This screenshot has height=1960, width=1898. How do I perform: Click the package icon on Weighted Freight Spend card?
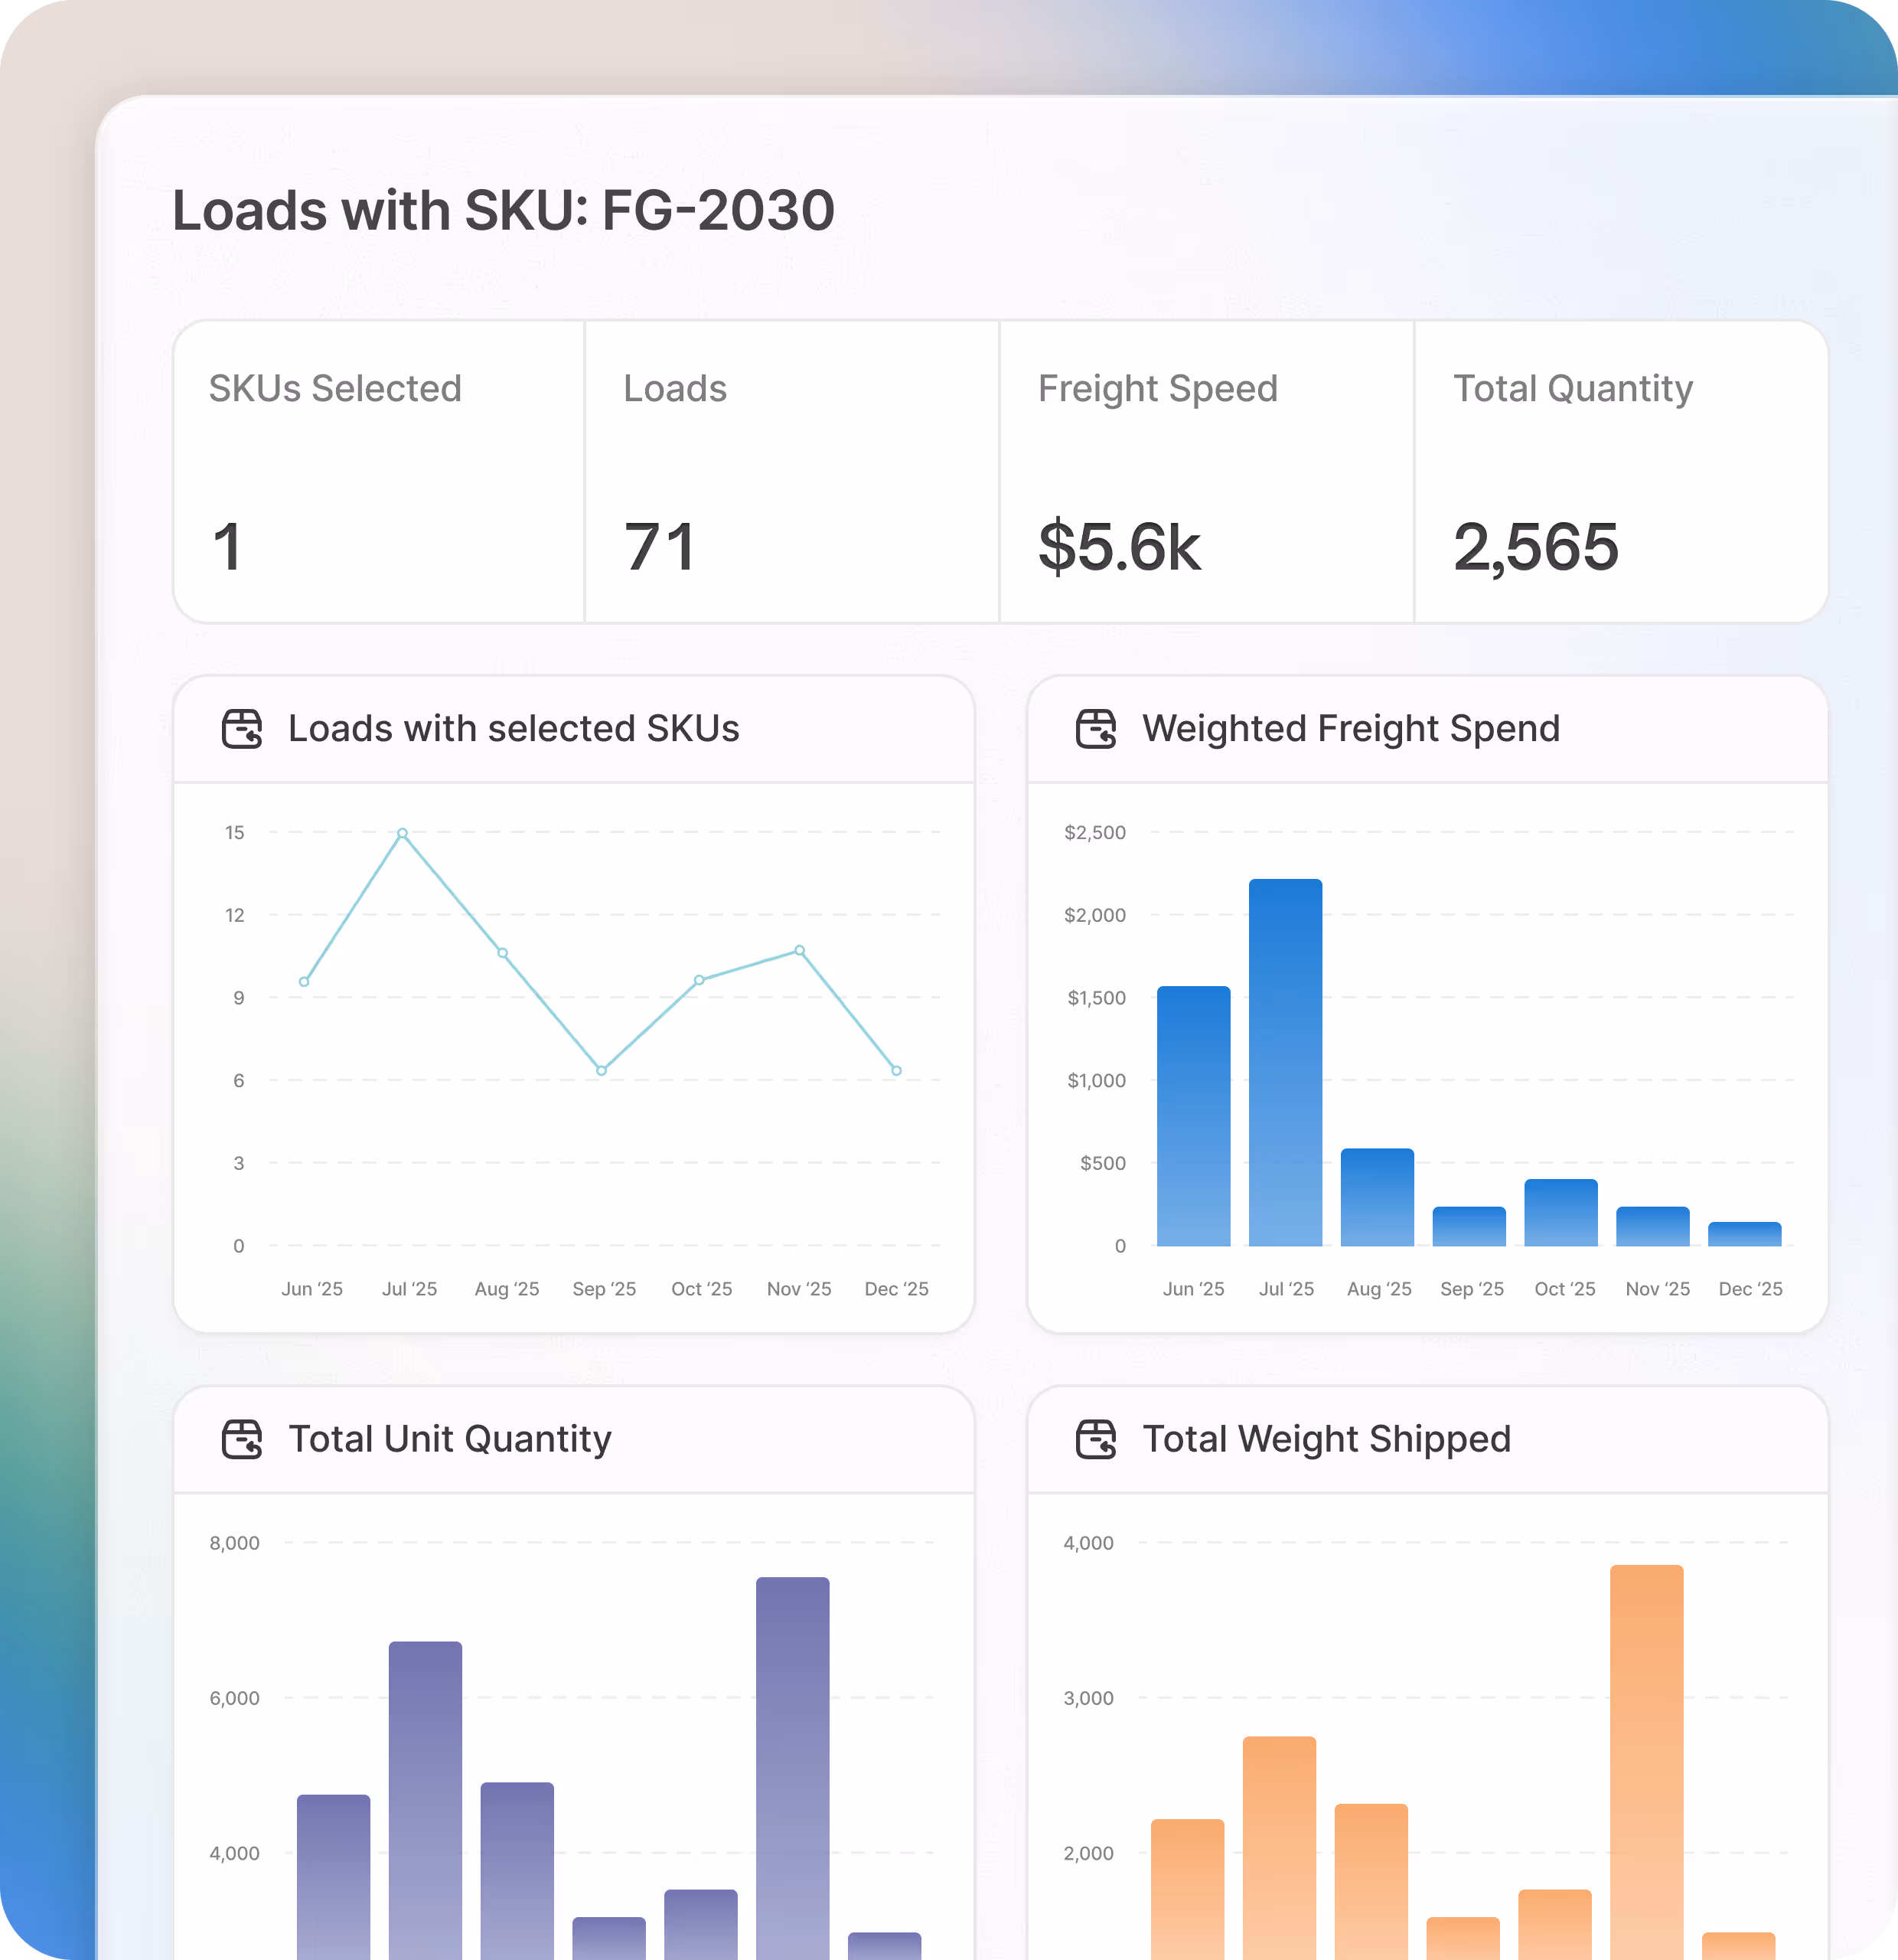pos(1097,729)
